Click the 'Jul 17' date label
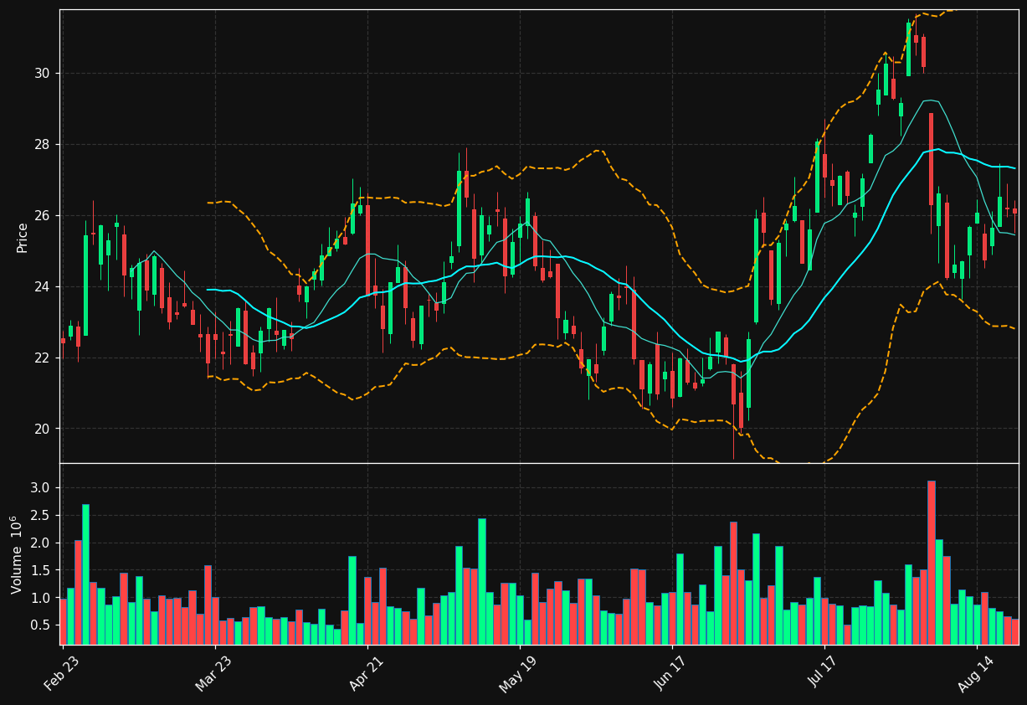Screen dimensions: 1027x705 824,671
